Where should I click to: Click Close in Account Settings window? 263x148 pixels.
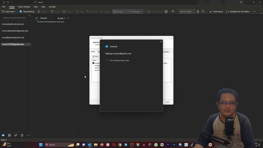click(x=167, y=102)
